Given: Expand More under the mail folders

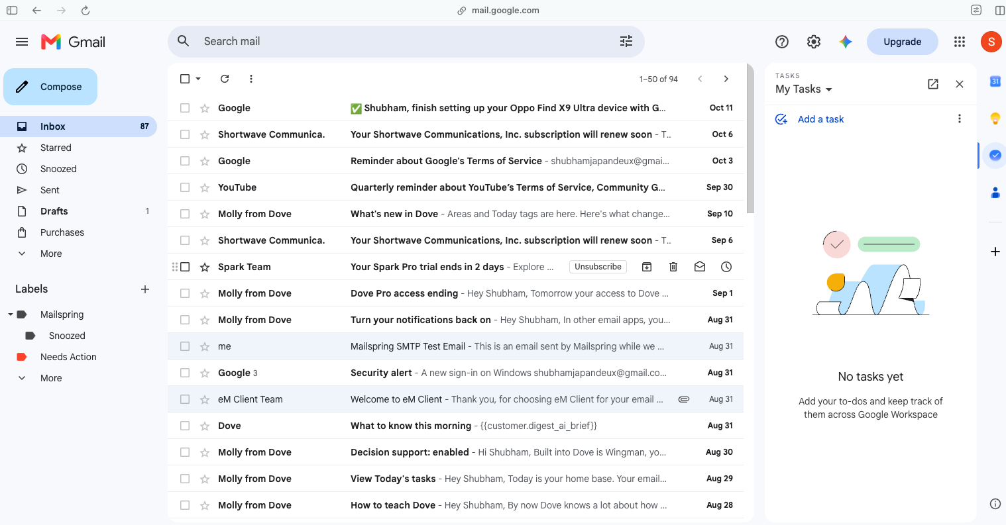Looking at the screenshot, I should pyautogui.click(x=51, y=254).
